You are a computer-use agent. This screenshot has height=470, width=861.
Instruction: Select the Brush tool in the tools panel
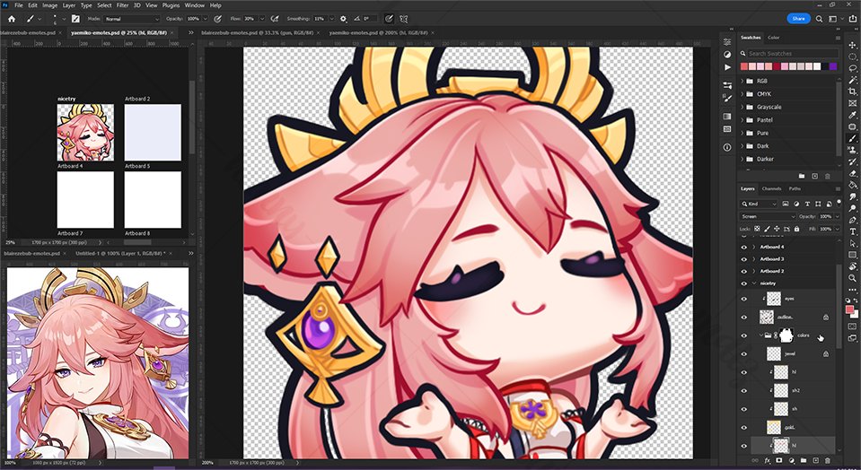click(853, 138)
